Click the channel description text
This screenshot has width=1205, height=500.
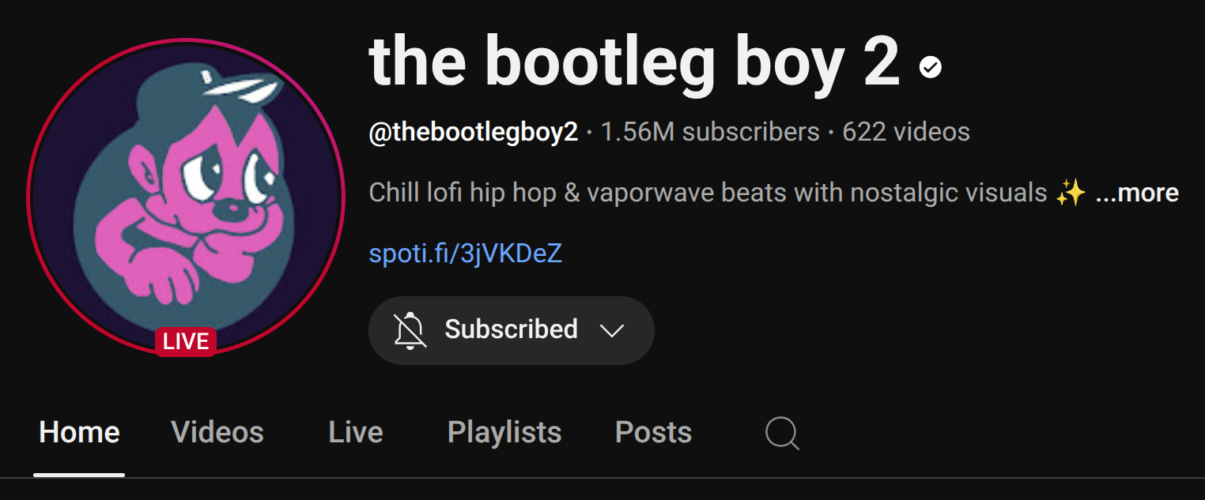(x=708, y=192)
